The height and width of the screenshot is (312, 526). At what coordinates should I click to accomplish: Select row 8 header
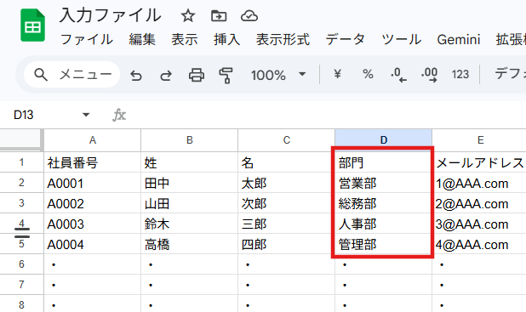(x=22, y=304)
